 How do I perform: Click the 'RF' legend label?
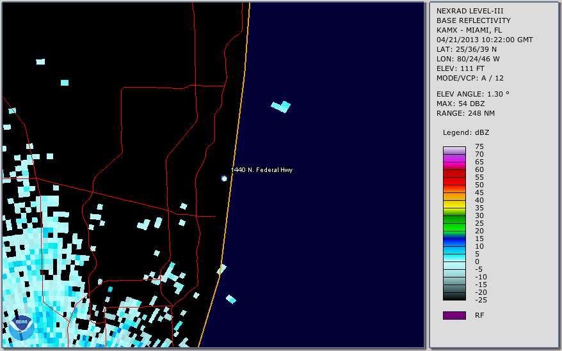(479, 315)
